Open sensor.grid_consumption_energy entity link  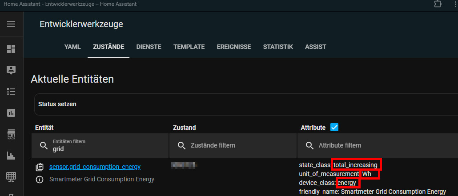coord(95,167)
